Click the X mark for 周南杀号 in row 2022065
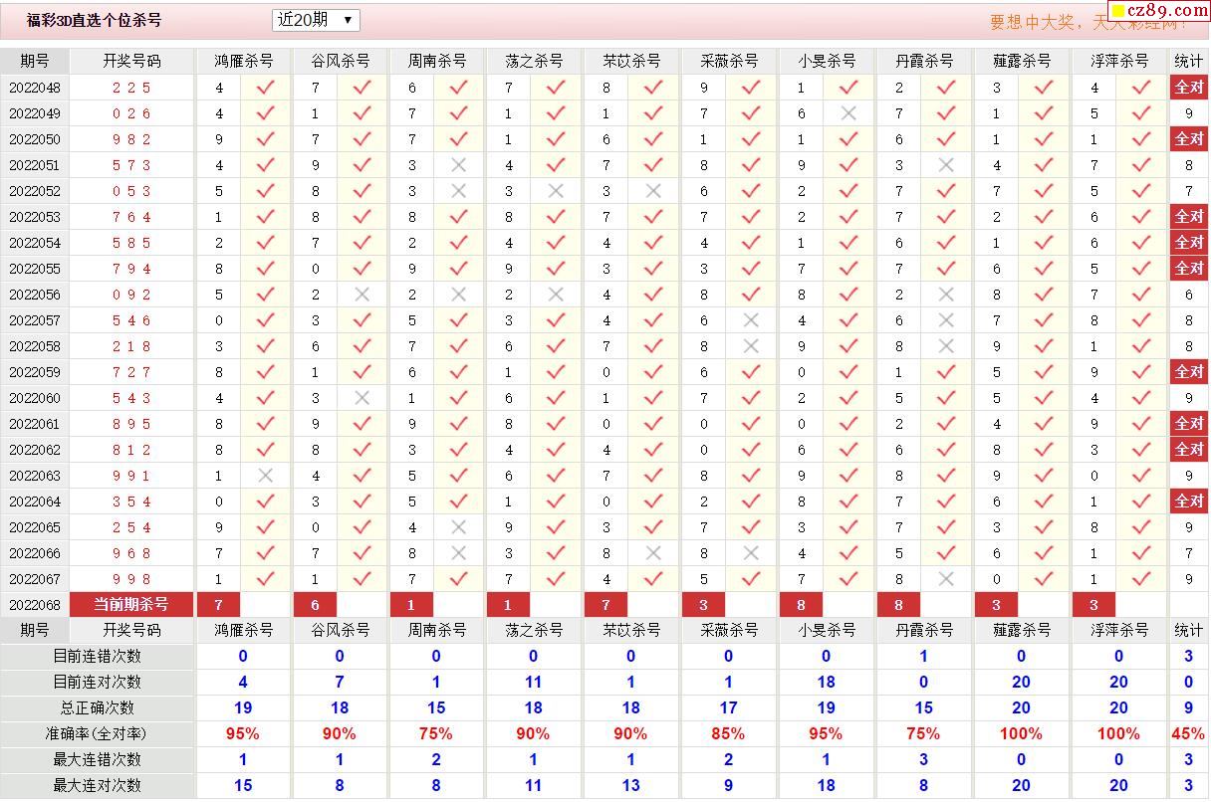 coord(459,527)
